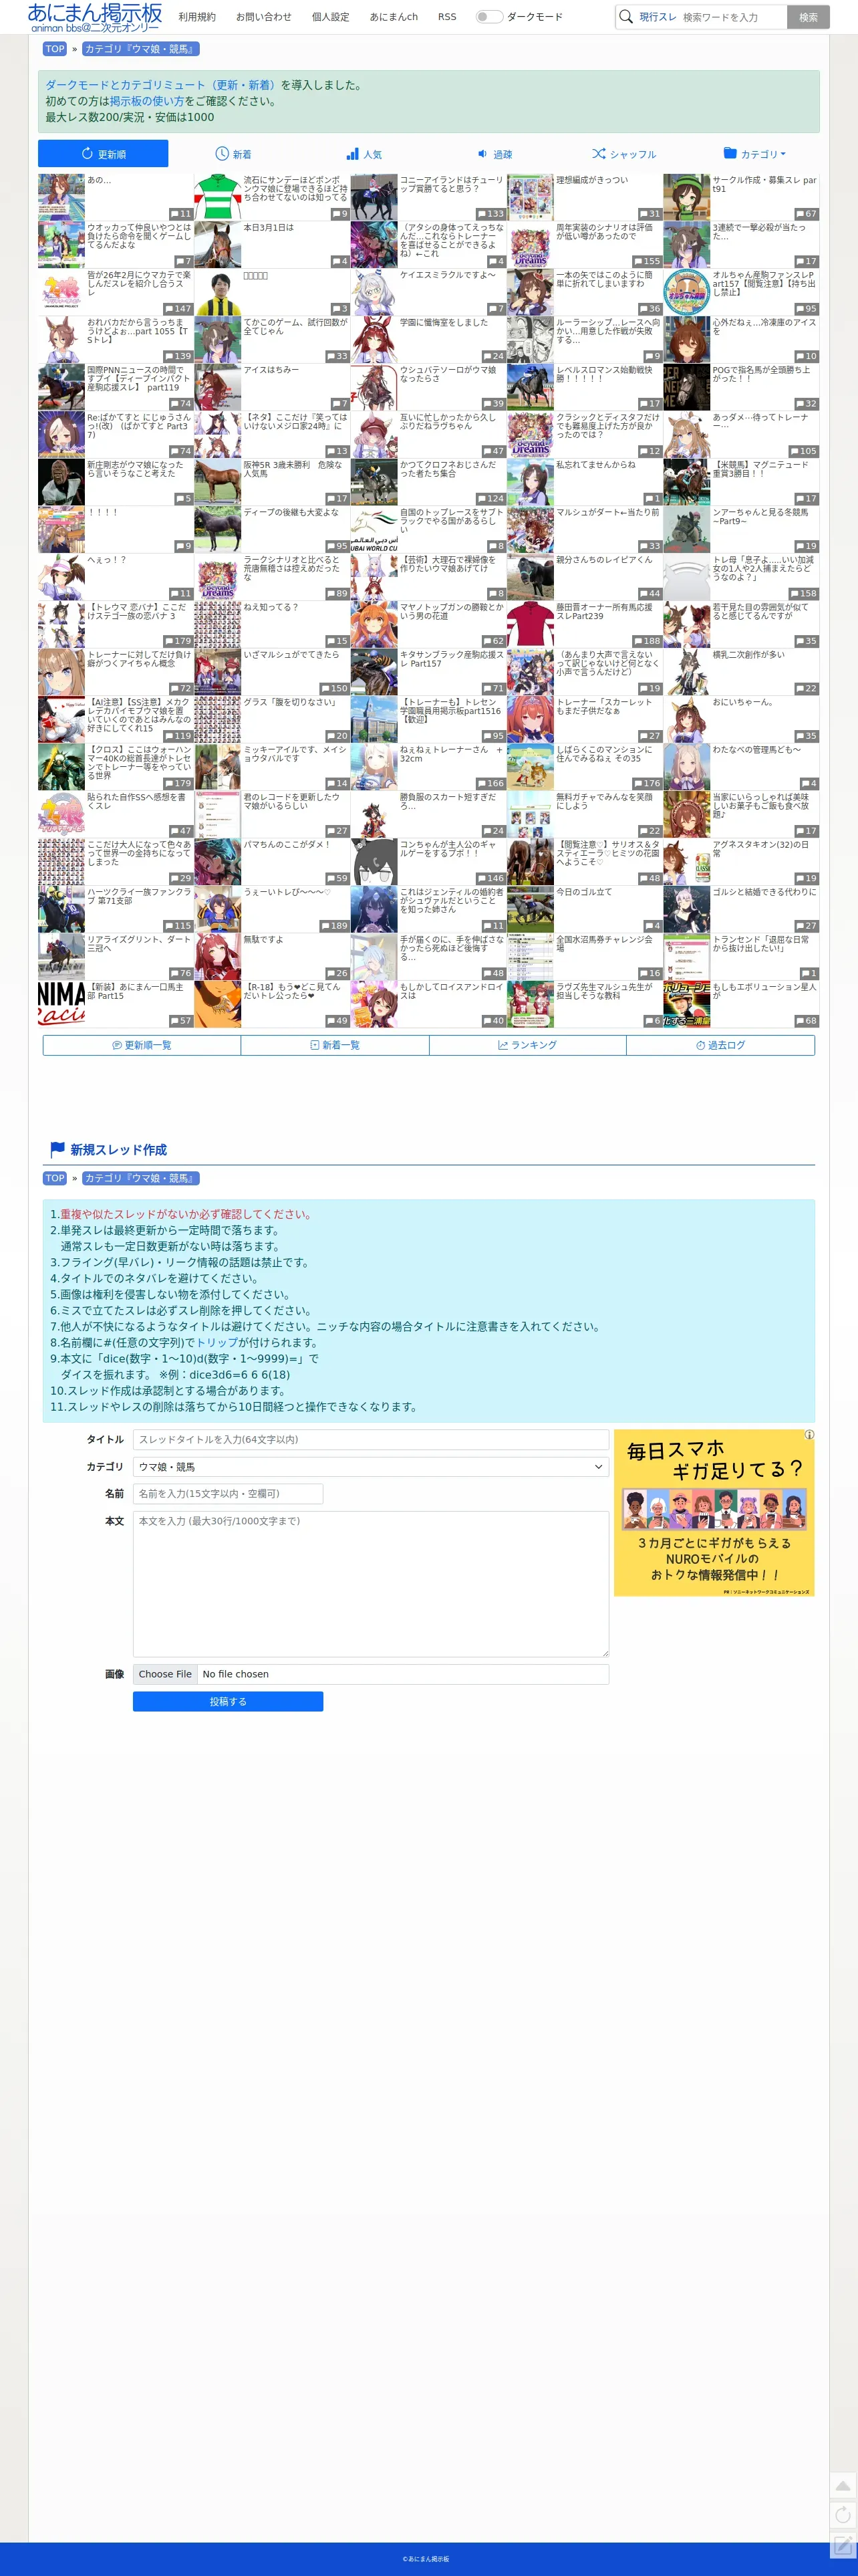This screenshot has width=858, height=2576.
Task: Click the 188 comment count badge
Action: 646,641
